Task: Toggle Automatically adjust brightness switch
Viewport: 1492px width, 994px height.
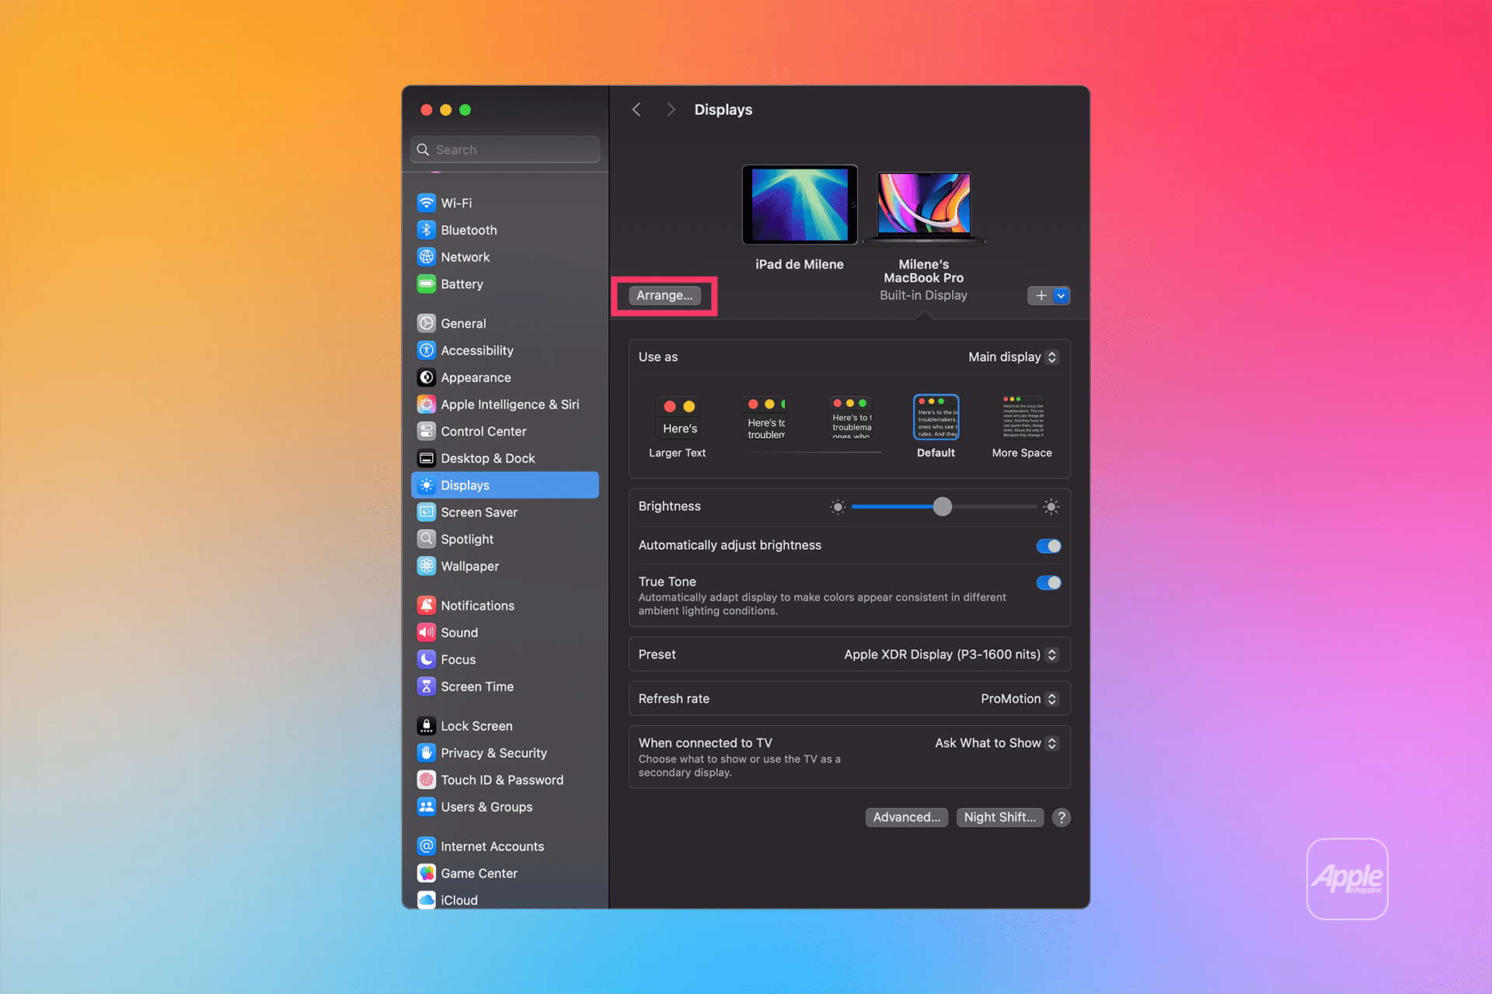Action: coord(1048,546)
